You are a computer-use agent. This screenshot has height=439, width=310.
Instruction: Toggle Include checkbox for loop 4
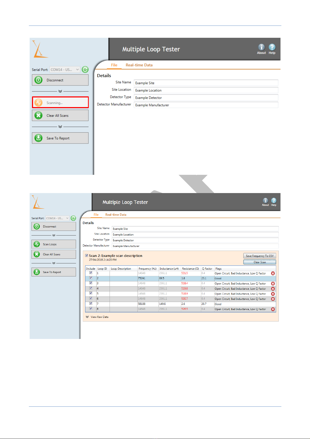click(x=91, y=288)
